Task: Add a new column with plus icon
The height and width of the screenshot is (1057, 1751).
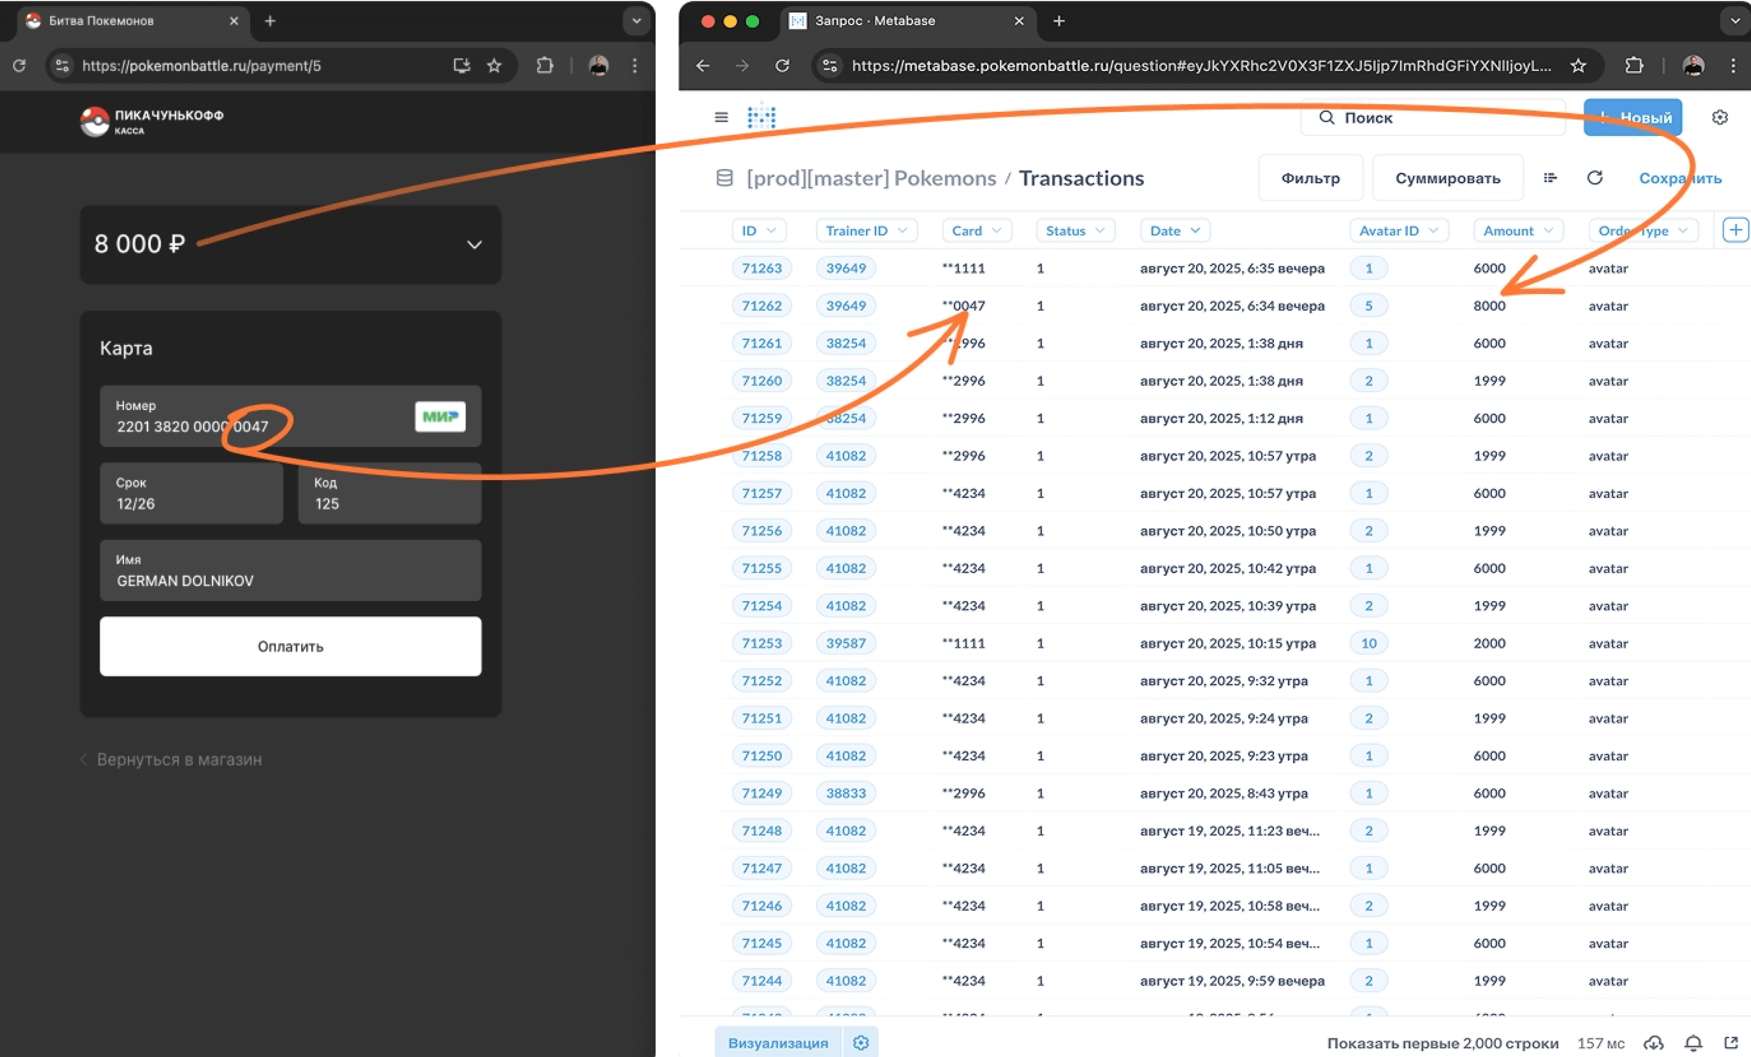Action: click(x=1735, y=230)
